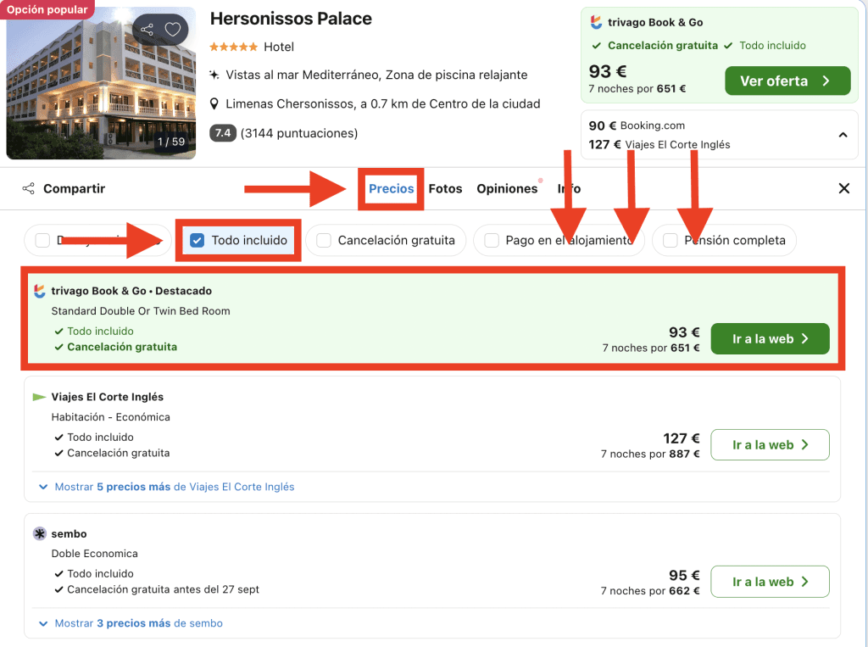Click the Compartir share icon
The height and width of the screenshot is (647, 868).
[x=29, y=188]
